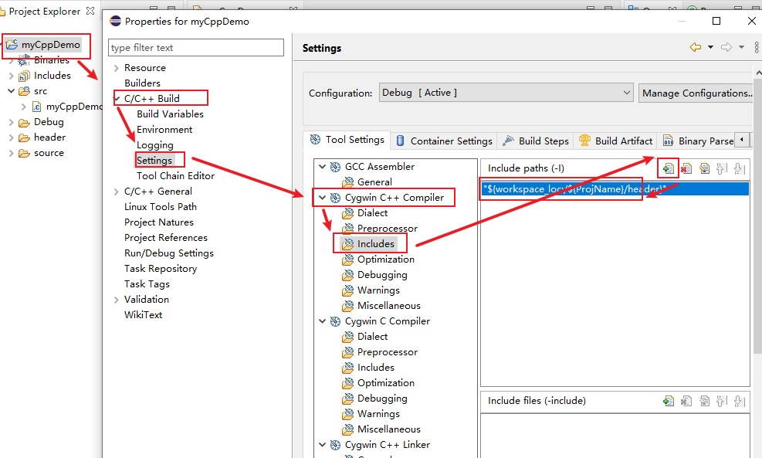
Task: Click the Move Up icon above include paths
Action: [723, 168]
